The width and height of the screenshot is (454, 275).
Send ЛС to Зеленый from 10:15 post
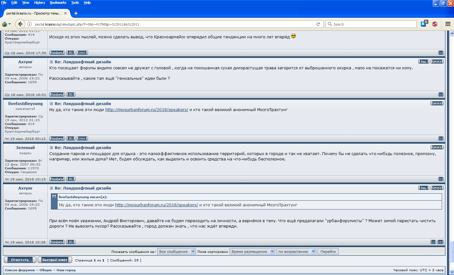(71, 179)
